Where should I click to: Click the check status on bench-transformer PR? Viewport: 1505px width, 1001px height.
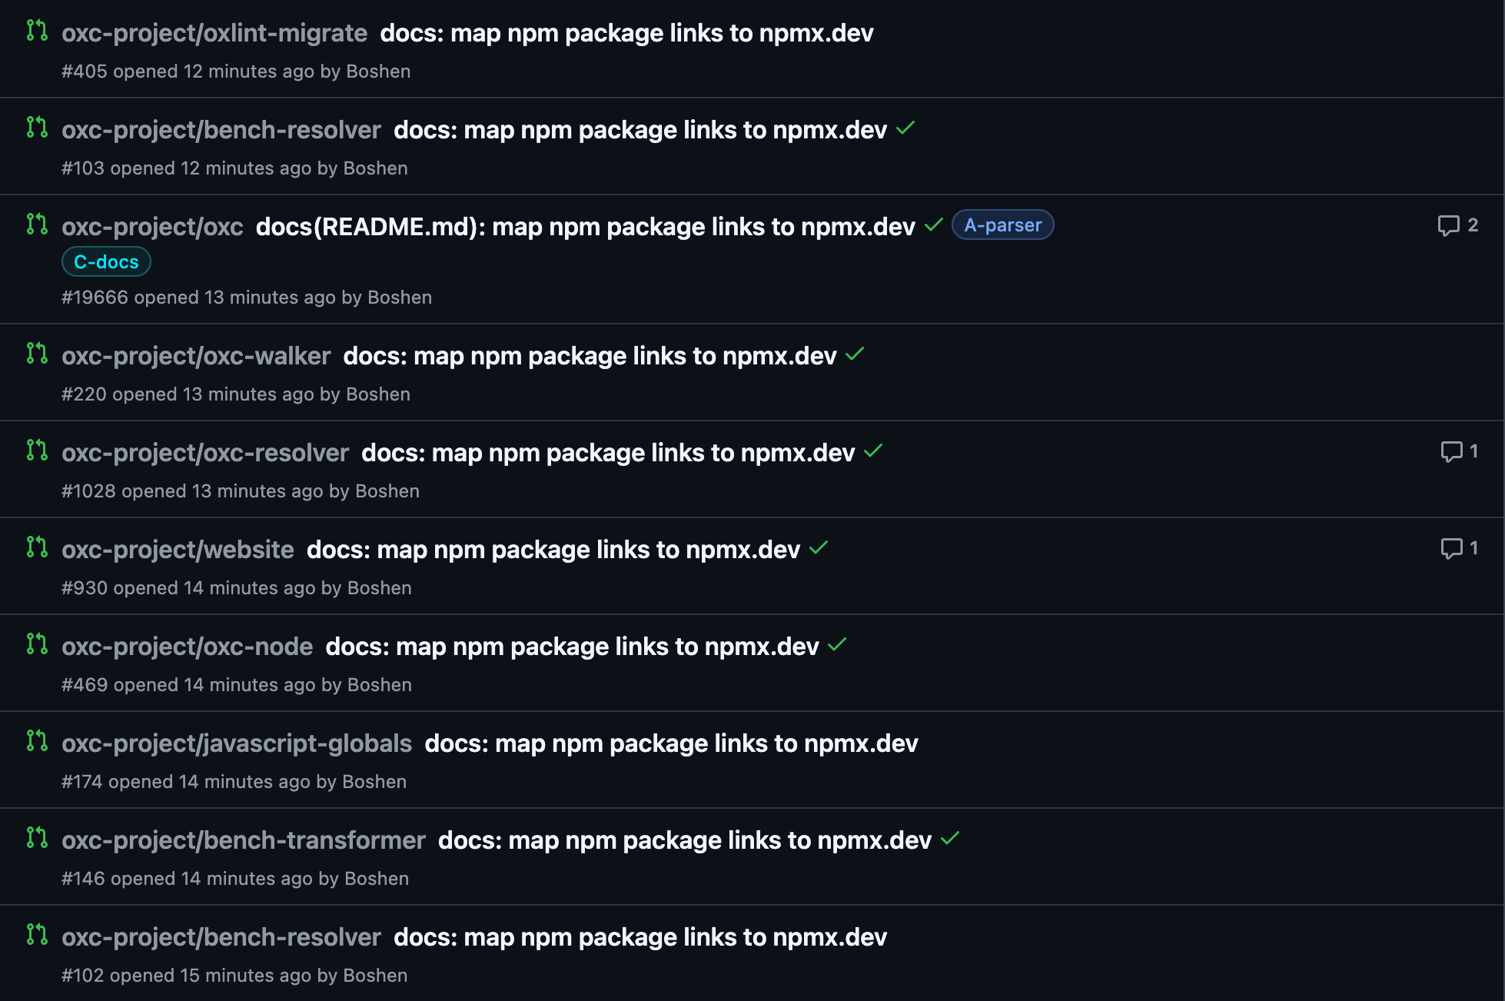pos(950,839)
